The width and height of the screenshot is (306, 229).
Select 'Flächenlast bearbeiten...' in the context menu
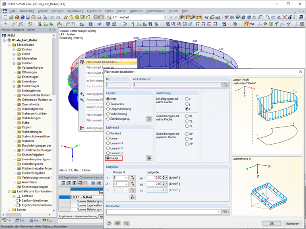click(102, 62)
